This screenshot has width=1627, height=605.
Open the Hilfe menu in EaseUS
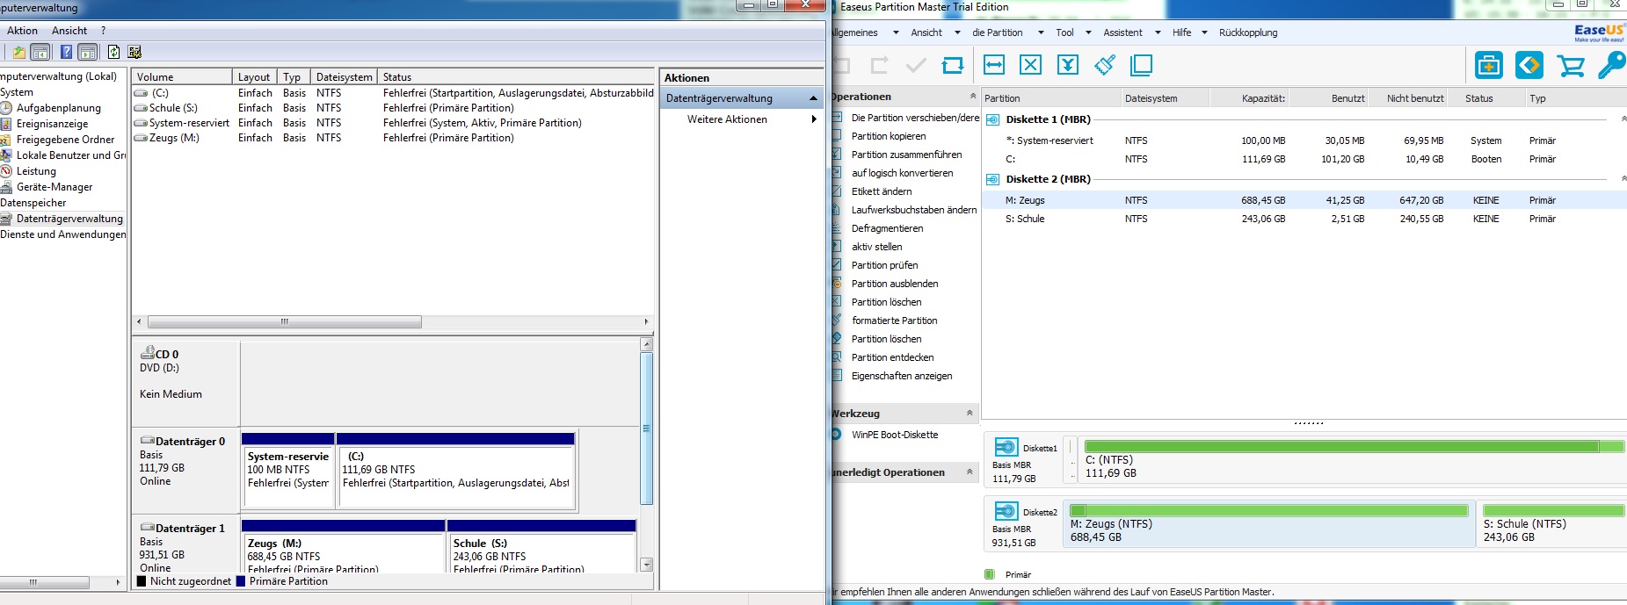point(1182,32)
